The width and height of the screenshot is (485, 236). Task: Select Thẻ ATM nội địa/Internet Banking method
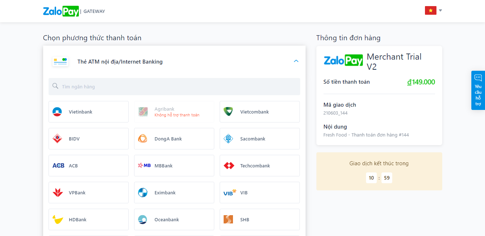174,61
